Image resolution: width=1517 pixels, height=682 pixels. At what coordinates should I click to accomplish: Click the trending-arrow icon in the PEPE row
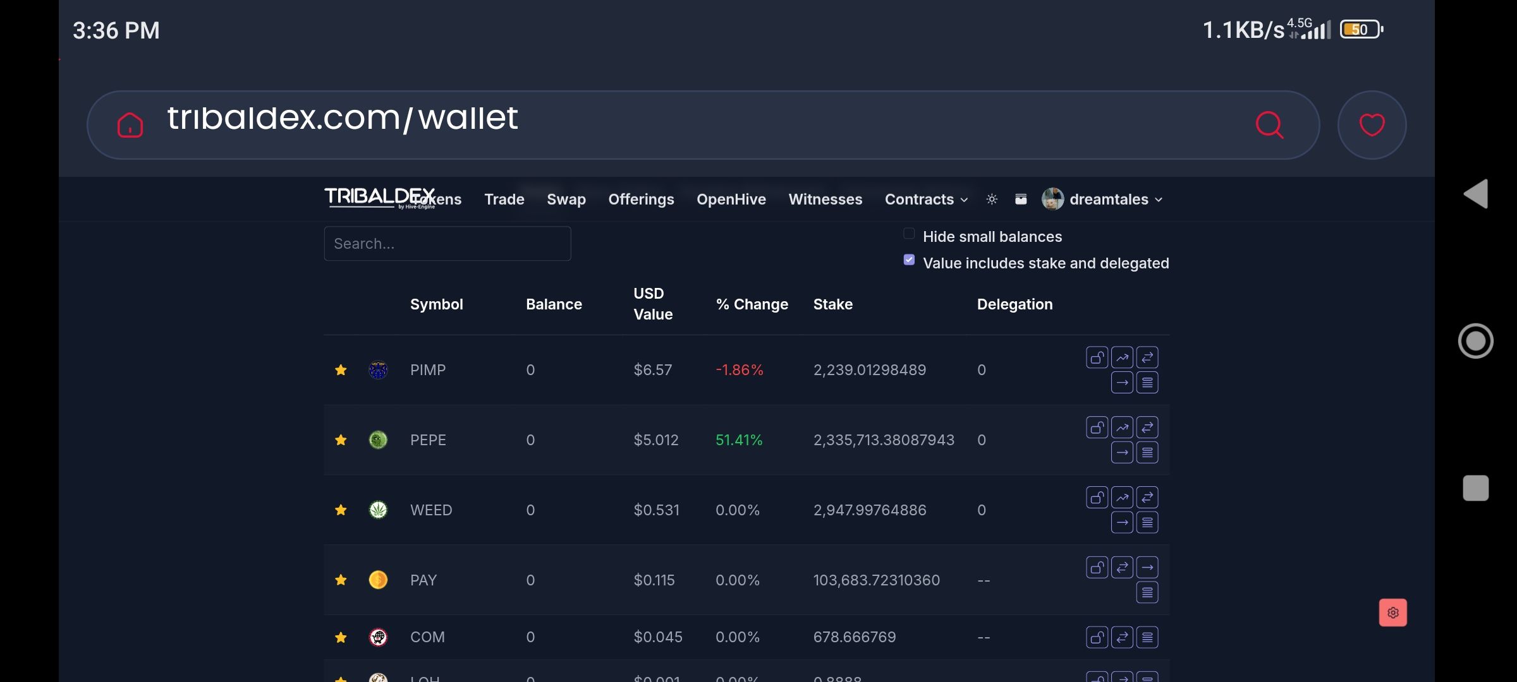(x=1122, y=428)
